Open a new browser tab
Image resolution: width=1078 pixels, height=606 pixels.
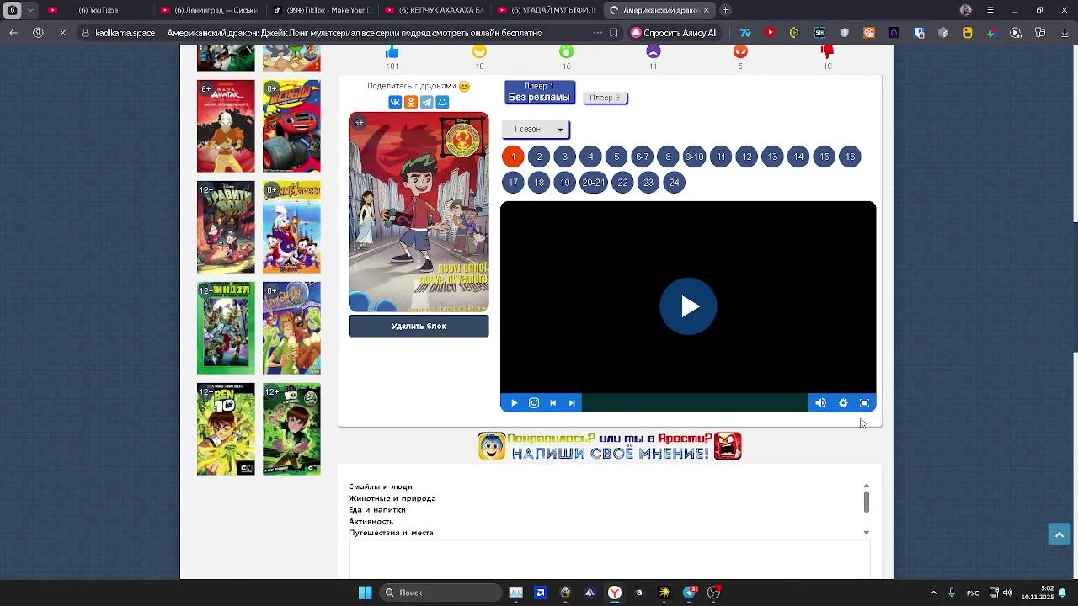pos(726,10)
